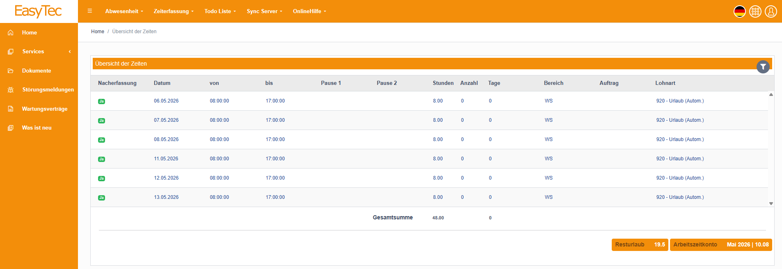Click the date 12.05.2026

tap(166, 178)
